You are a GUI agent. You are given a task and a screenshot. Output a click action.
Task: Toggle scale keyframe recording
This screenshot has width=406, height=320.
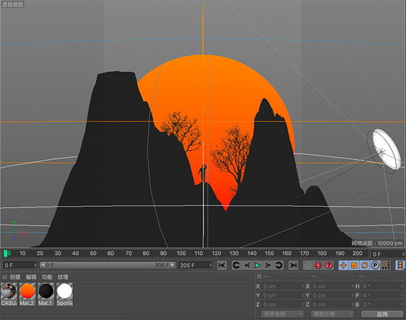(x=354, y=265)
